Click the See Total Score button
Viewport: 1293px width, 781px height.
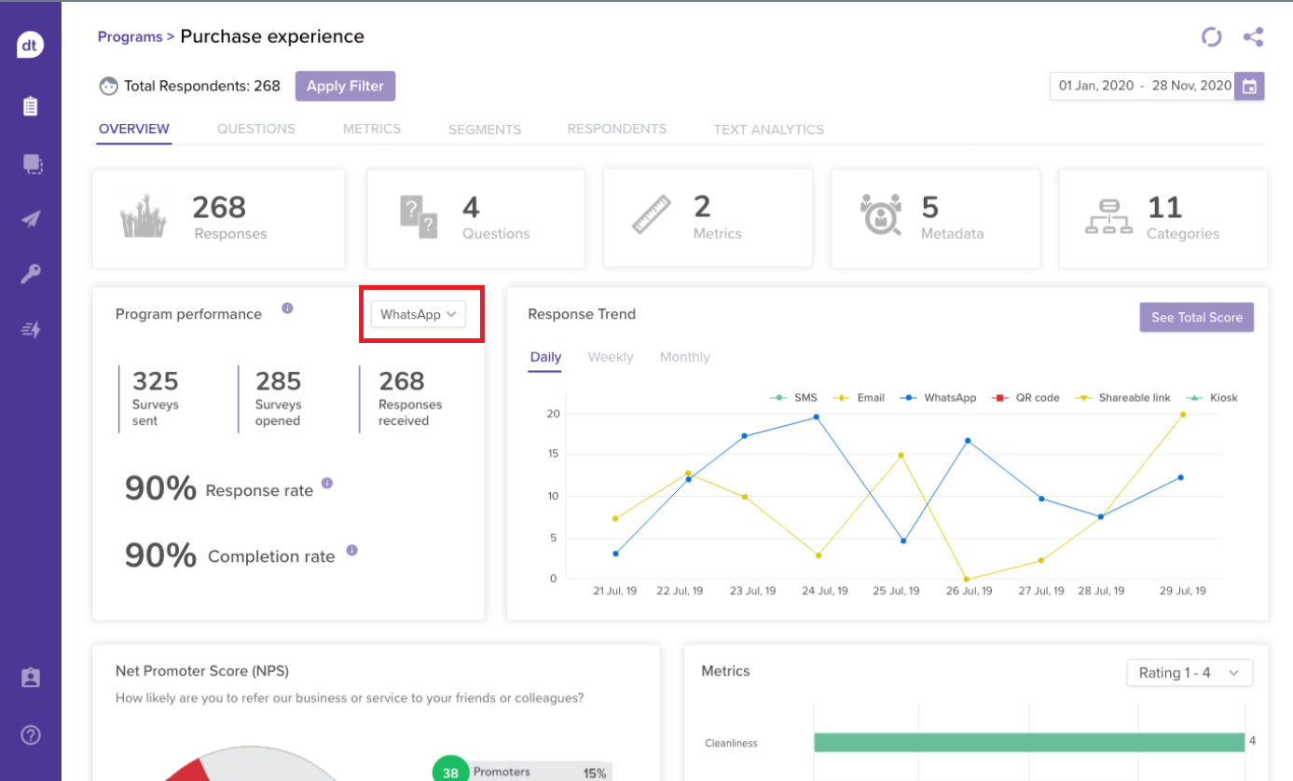coord(1196,318)
